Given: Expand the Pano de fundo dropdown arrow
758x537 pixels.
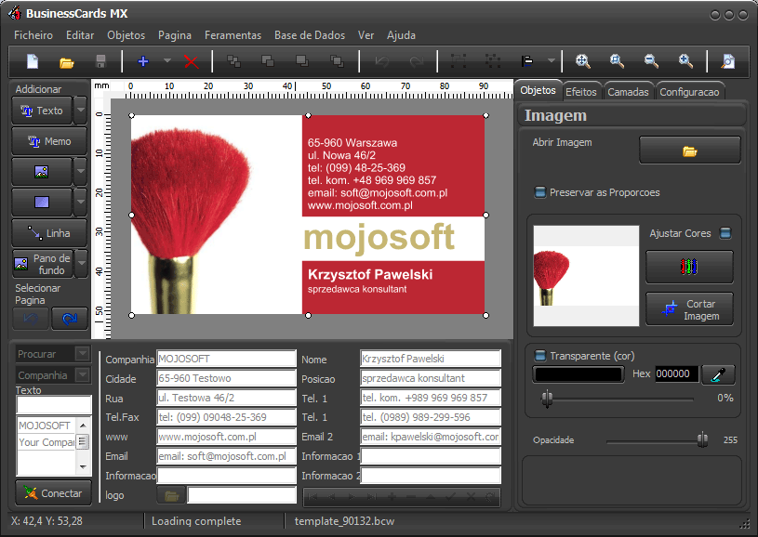Looking at the screenshot, I should [x=81, y=263].
